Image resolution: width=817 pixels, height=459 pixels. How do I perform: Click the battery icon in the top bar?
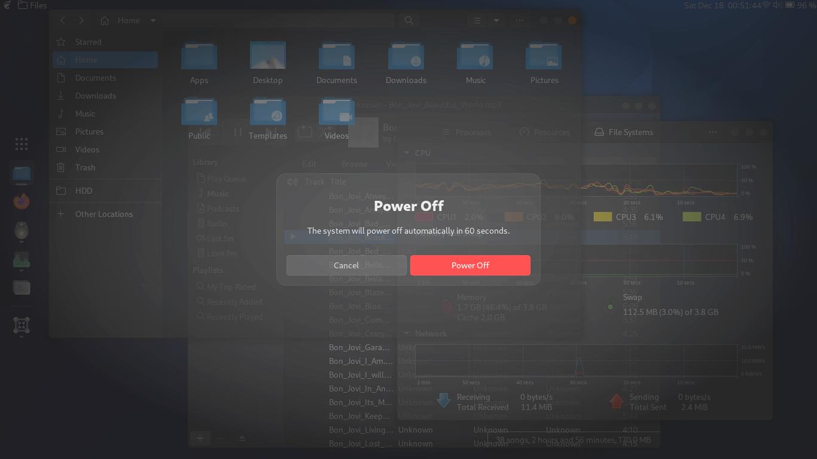(791, 5)
